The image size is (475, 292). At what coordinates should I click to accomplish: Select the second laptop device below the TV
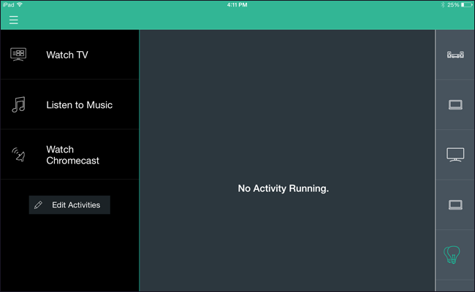pyautogui.click(x=455, y=205)
